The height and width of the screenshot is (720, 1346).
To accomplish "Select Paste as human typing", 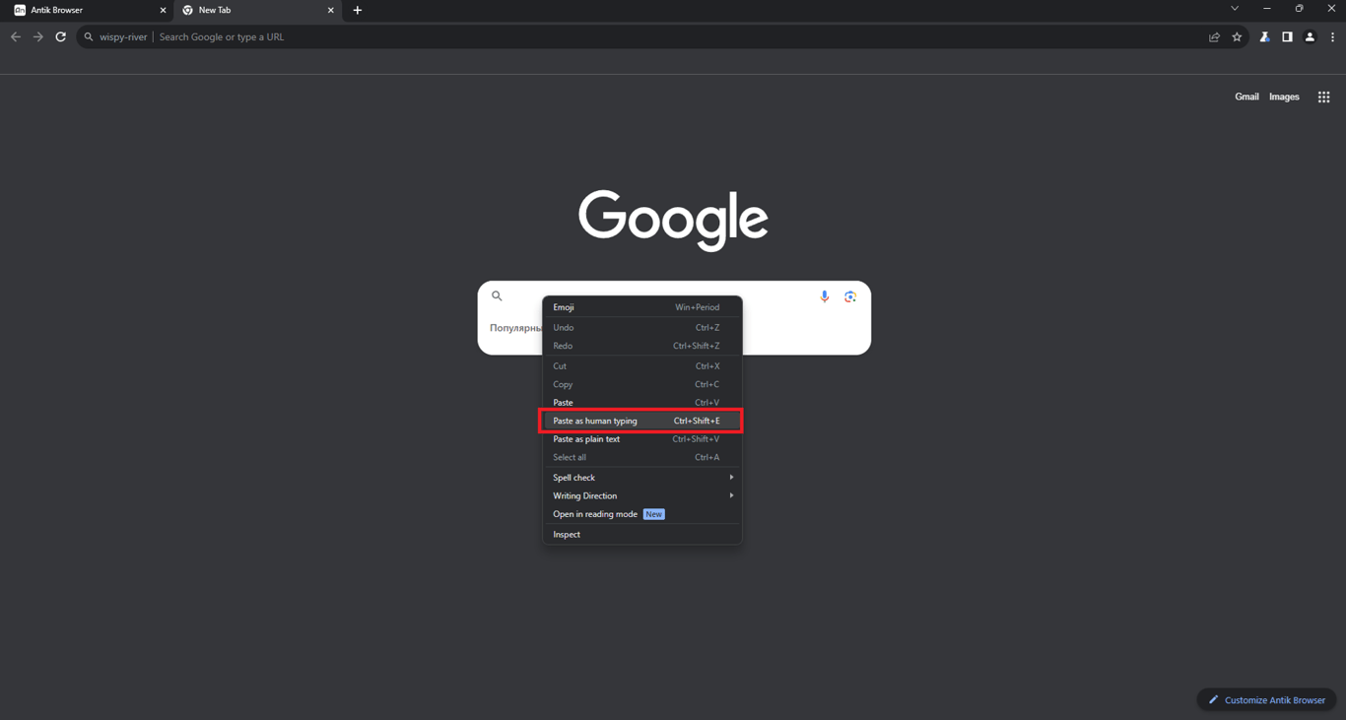I will (x=641, y=421).
